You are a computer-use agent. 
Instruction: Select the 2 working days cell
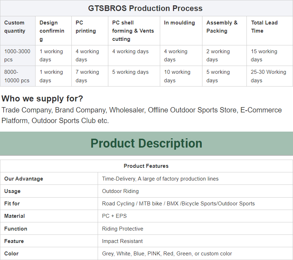tap(224, 55)
